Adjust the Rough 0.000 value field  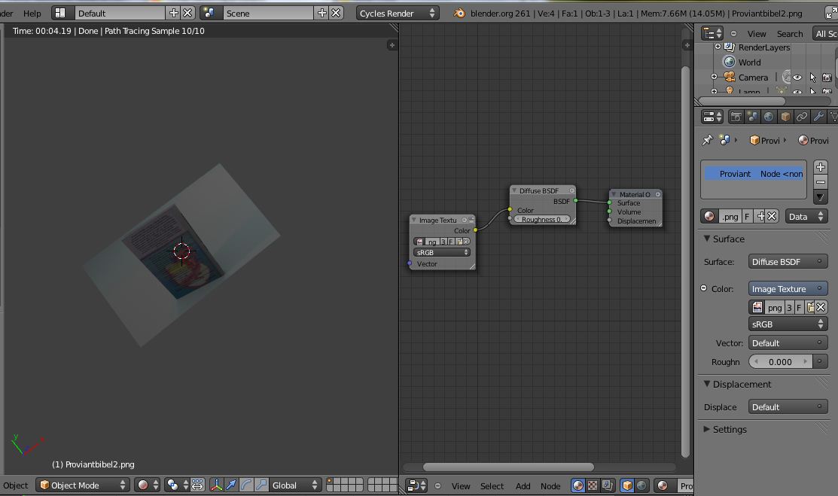pos(780,362)
